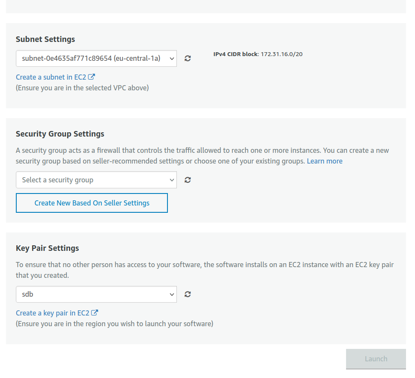Open the subnet selection dropdown
This screenshot has height=378, width=415.
[x=96, y=59]
